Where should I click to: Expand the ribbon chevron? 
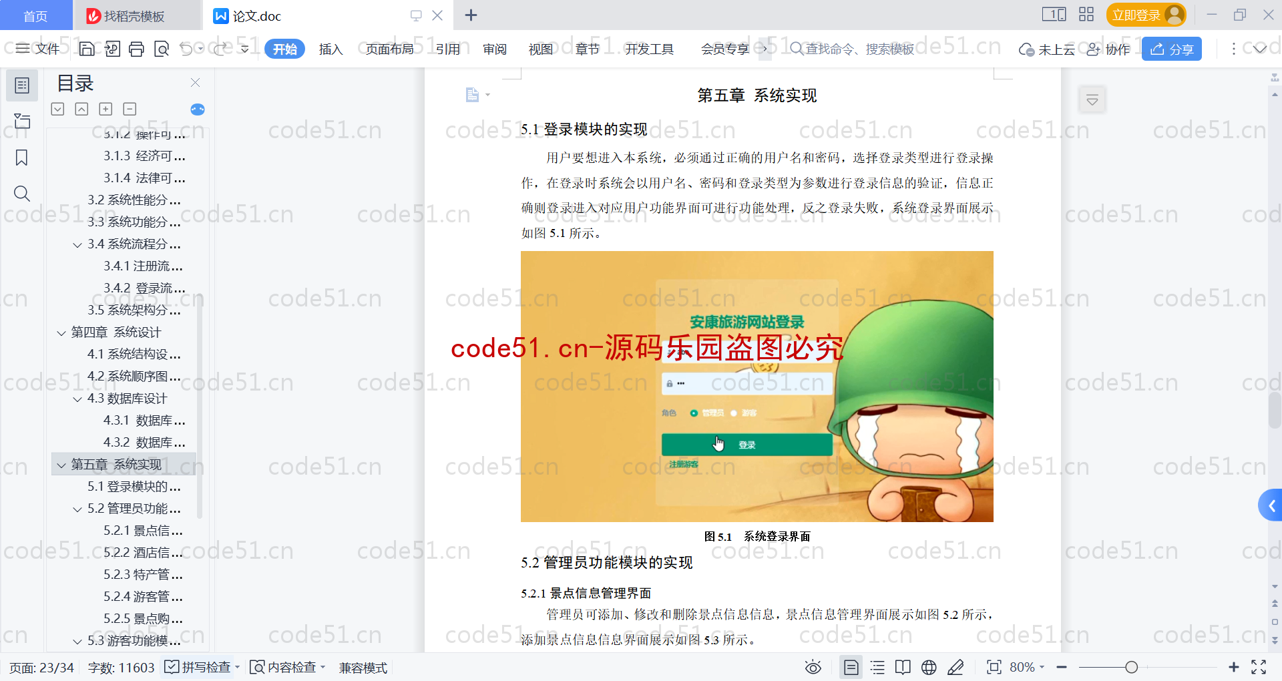[x=1259, y=49]
